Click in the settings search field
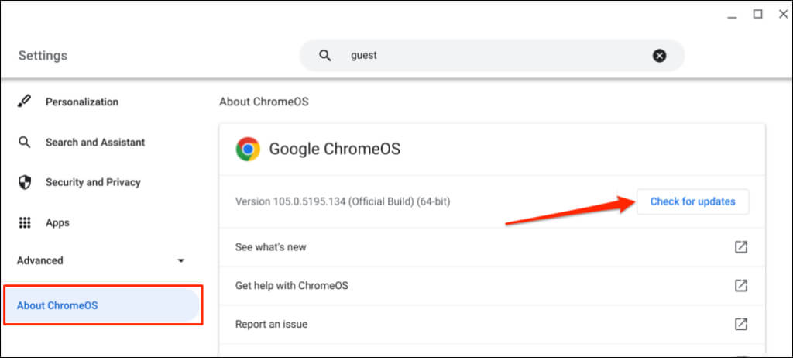Screen dimensions: 793x358 coord(496,56)
